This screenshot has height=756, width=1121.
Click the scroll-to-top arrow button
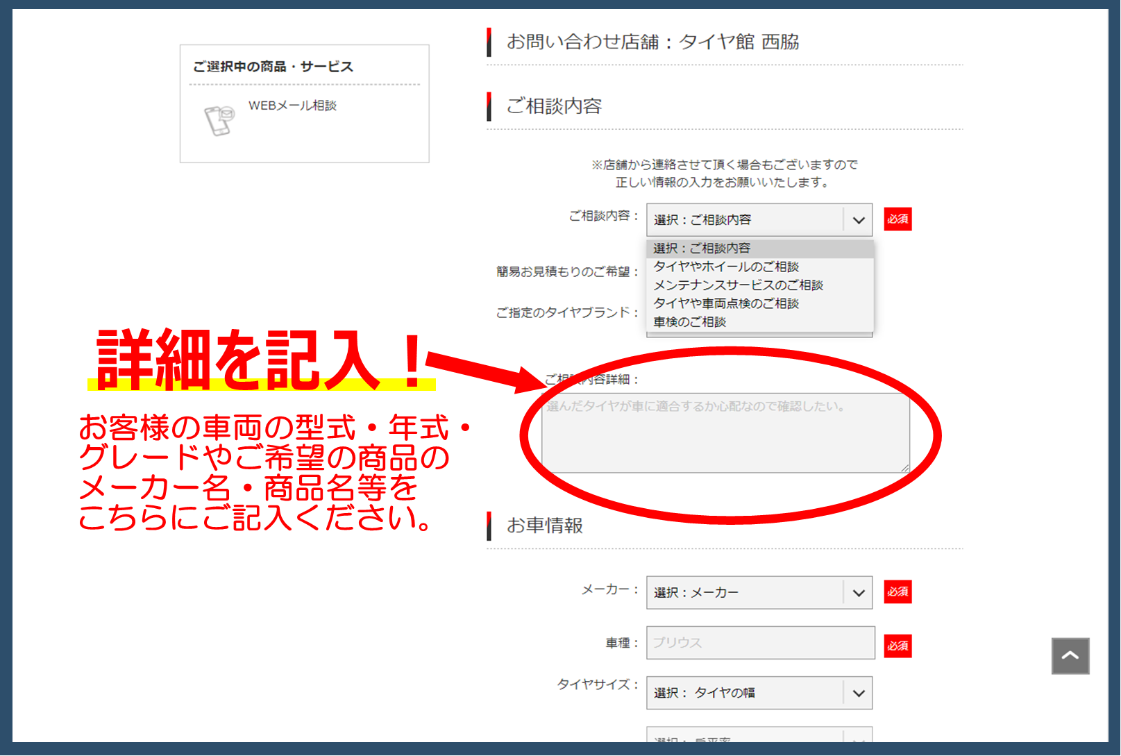[1070, 655]
